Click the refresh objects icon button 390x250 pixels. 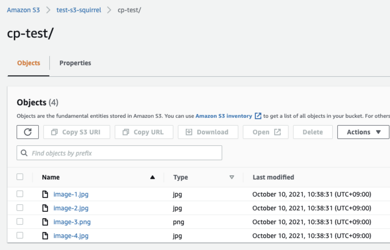tap(28, 132)
